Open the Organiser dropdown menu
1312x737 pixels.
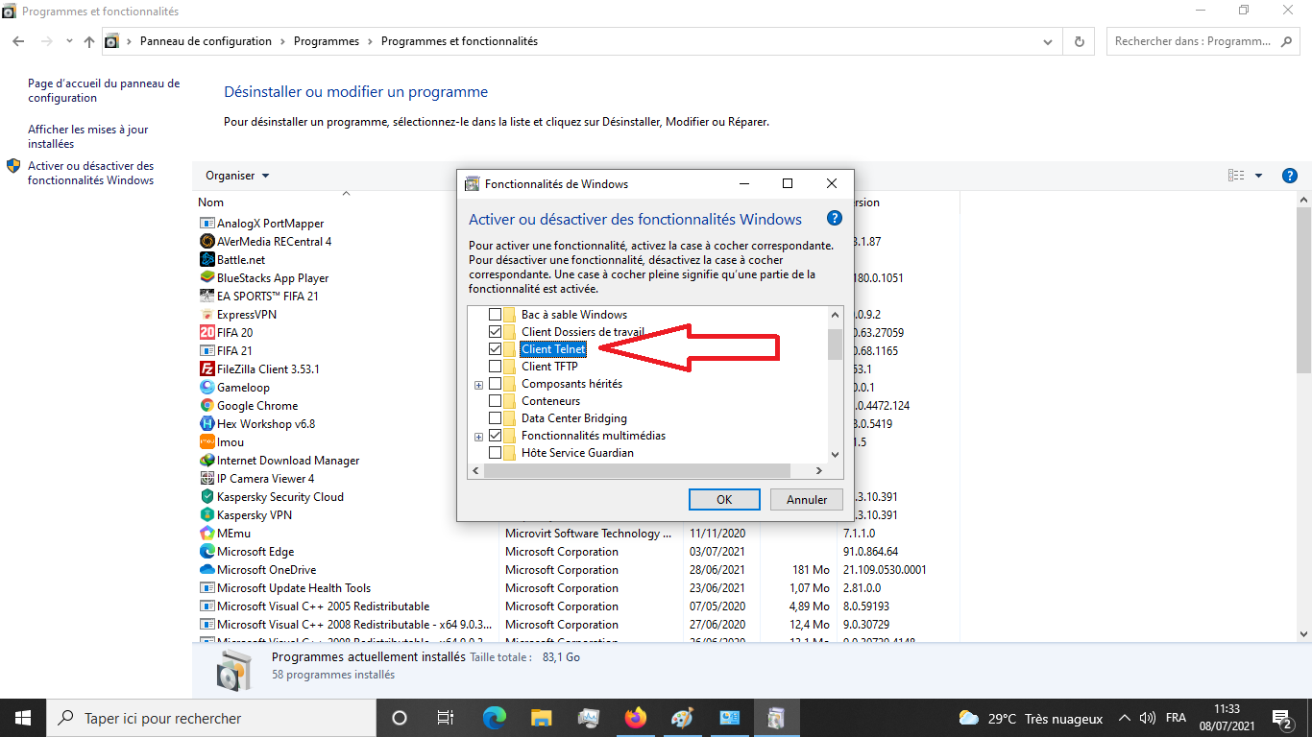[x=237, y=176]
